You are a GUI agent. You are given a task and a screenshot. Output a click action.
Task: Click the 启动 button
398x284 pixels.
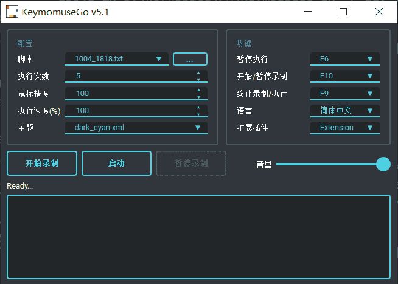point(116,164)
